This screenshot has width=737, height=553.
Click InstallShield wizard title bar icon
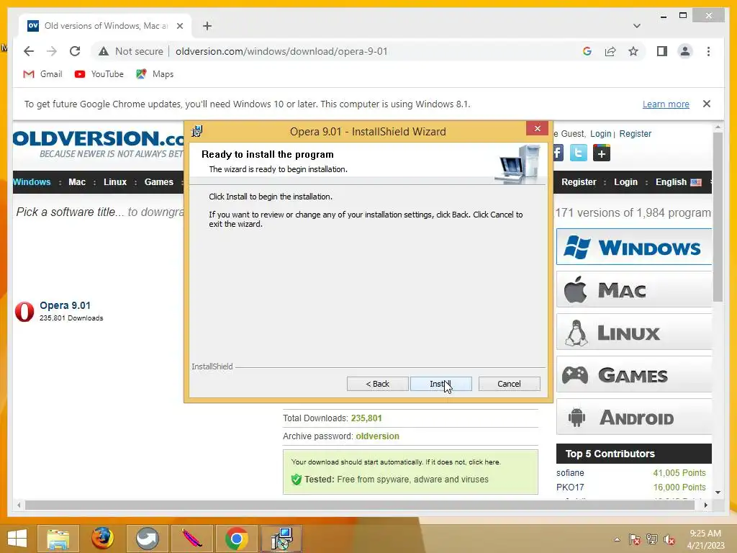(197, 131)
